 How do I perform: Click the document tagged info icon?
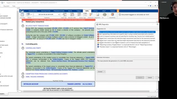pos(120,15)
